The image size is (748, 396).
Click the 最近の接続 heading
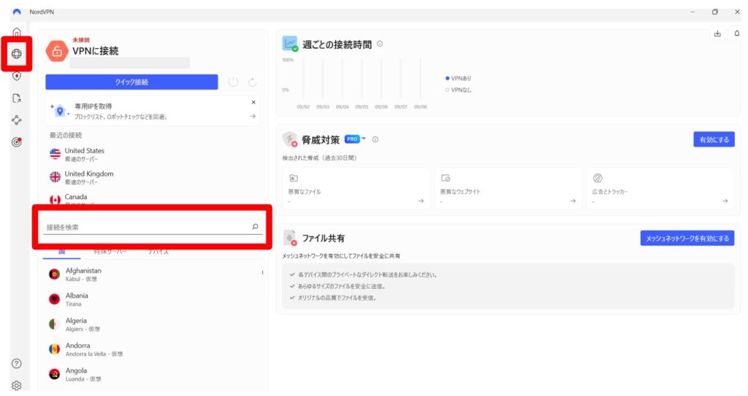point(66,136)
